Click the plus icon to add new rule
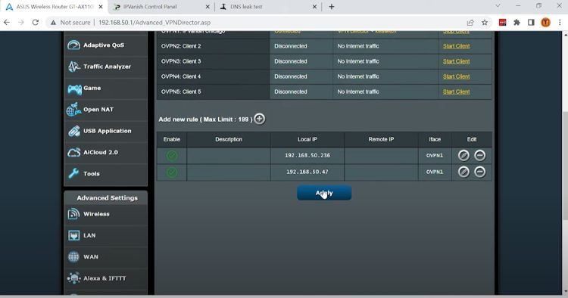The height and width of the screenshot is (298, 568). click(259, 119)
